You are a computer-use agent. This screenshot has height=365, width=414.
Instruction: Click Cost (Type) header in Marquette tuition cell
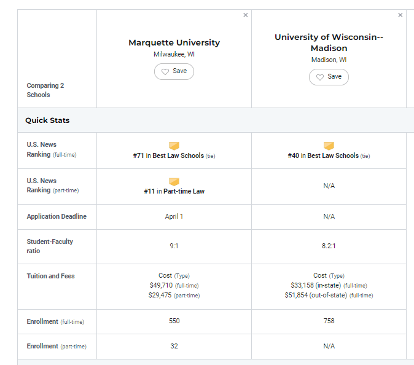[x=174, y=275]
